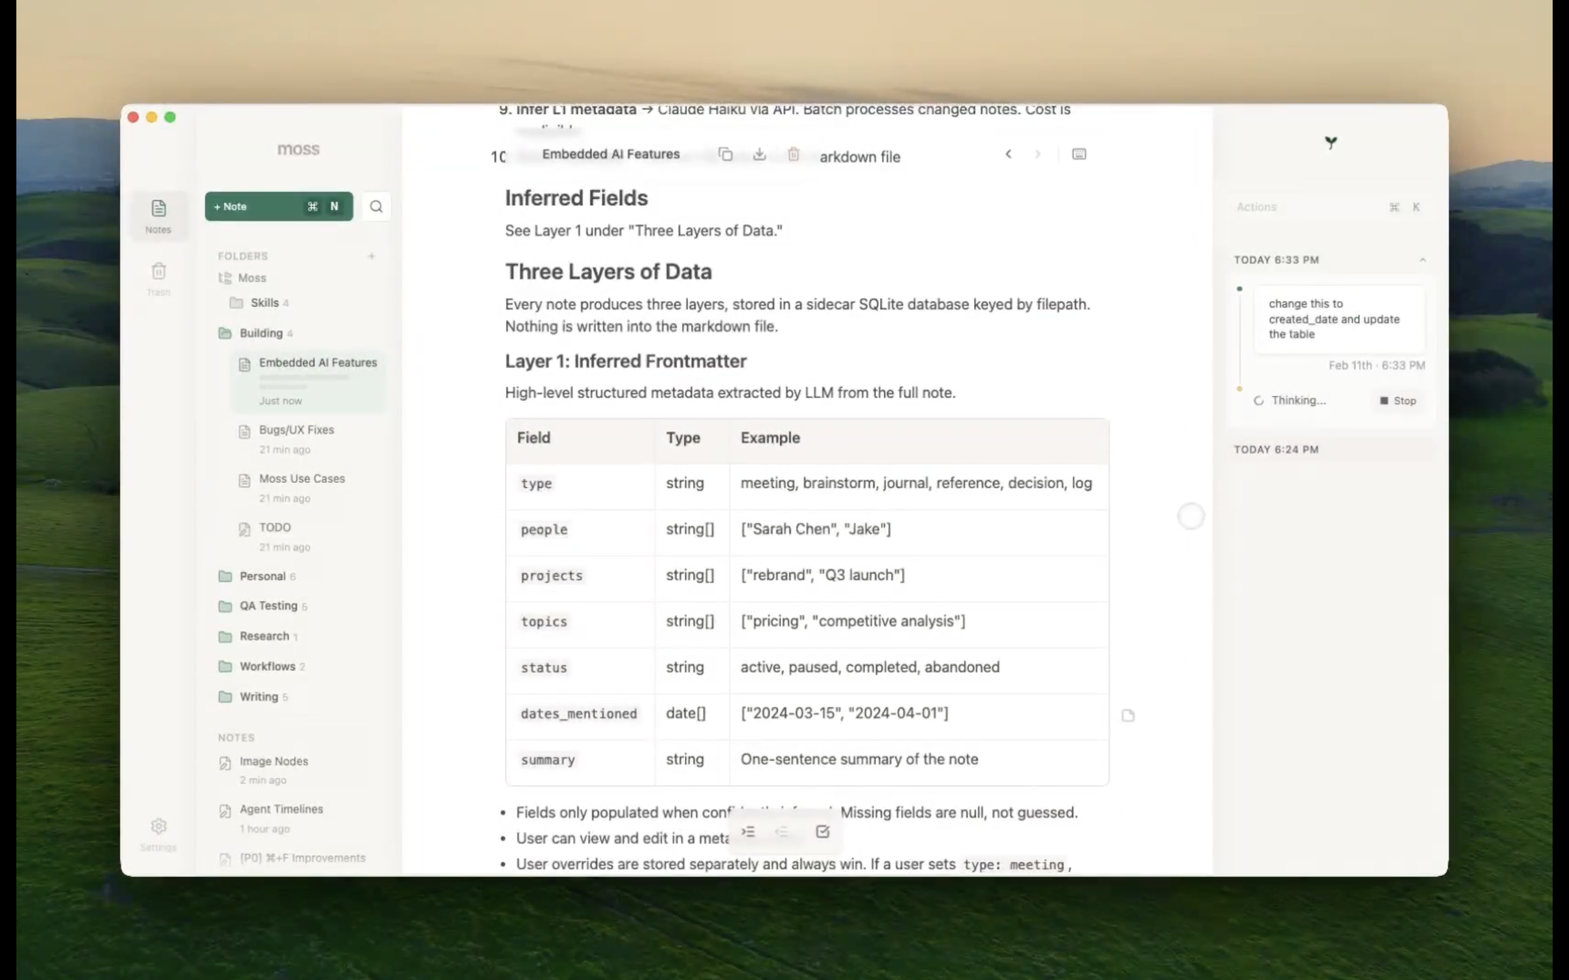Expand the Personal folder
The image size is (1569, 980).
262,576
